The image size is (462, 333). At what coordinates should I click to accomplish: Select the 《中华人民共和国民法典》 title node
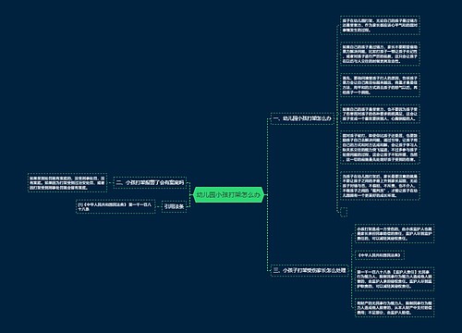380,255
